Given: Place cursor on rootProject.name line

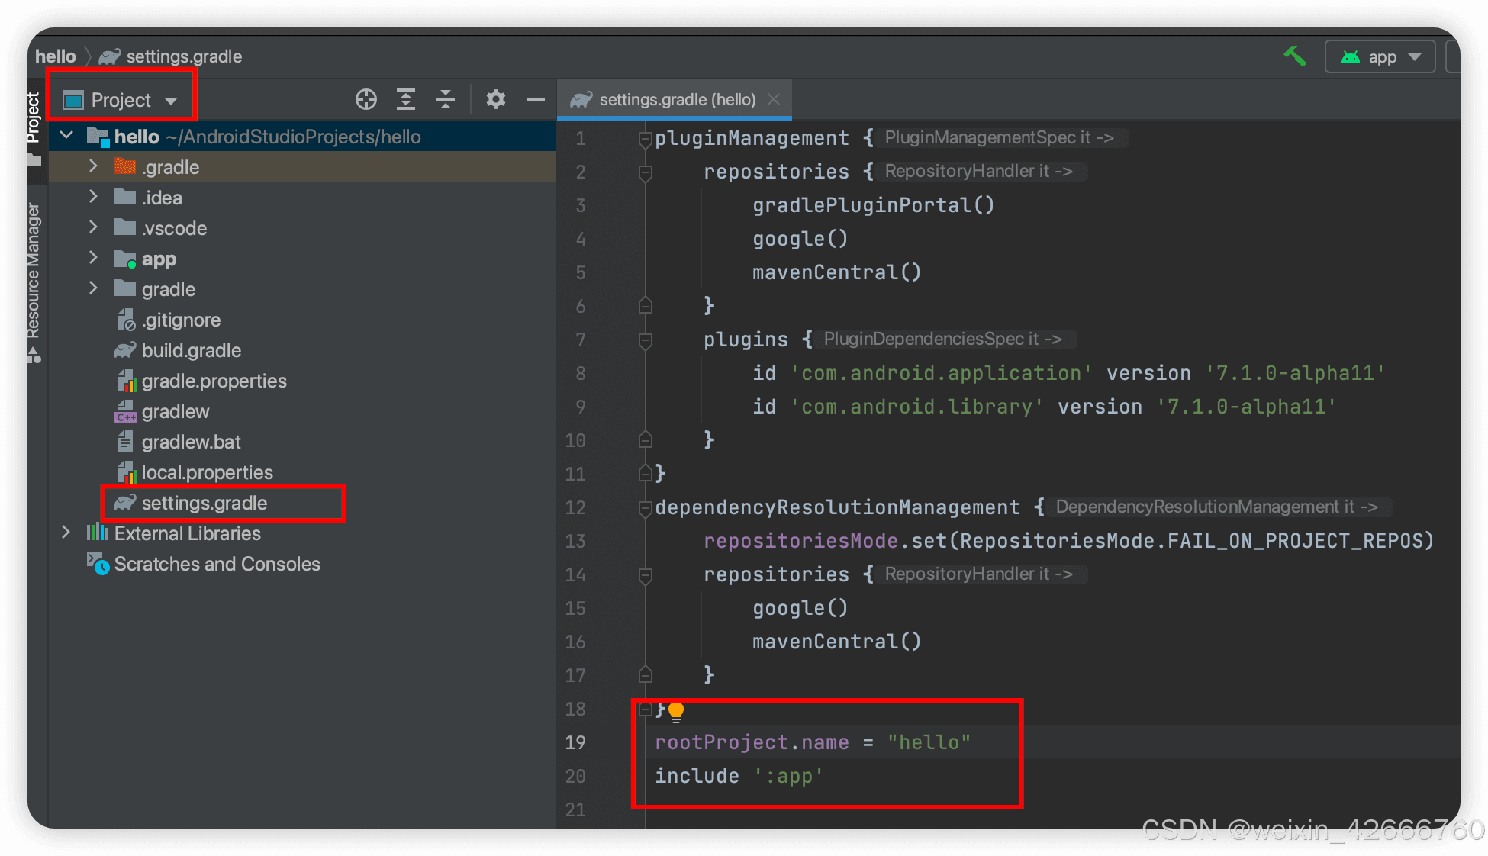Looking at the screenshot, I should [813, 742].
